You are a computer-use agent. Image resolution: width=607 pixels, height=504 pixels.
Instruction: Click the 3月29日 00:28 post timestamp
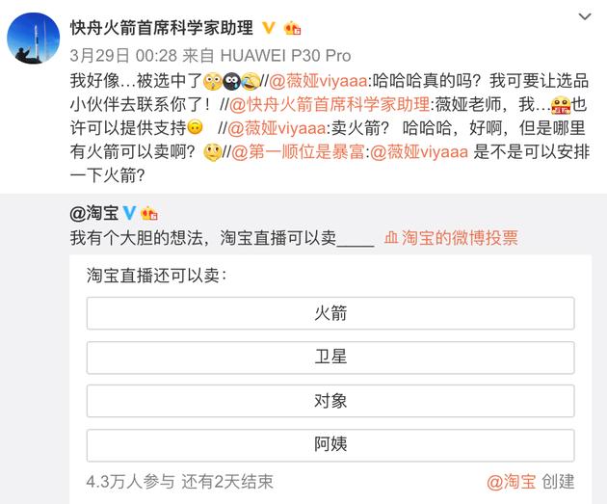123,56
